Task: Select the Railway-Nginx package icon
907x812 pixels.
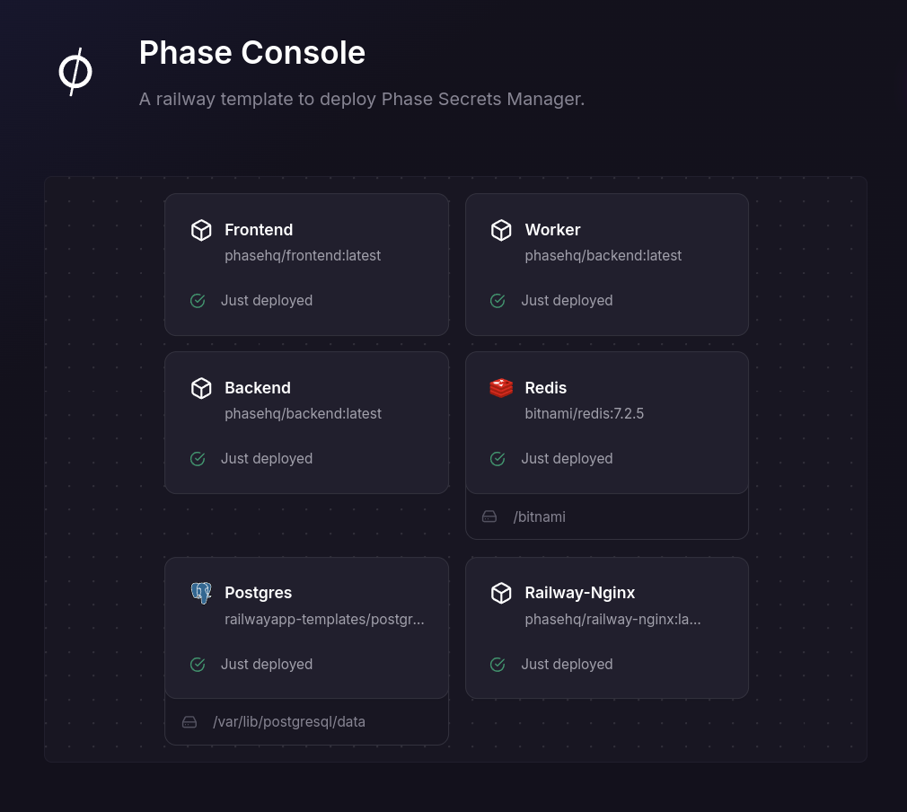Action: [501, 593]
